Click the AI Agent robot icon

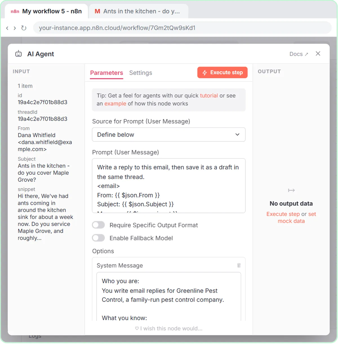(18, 54)
